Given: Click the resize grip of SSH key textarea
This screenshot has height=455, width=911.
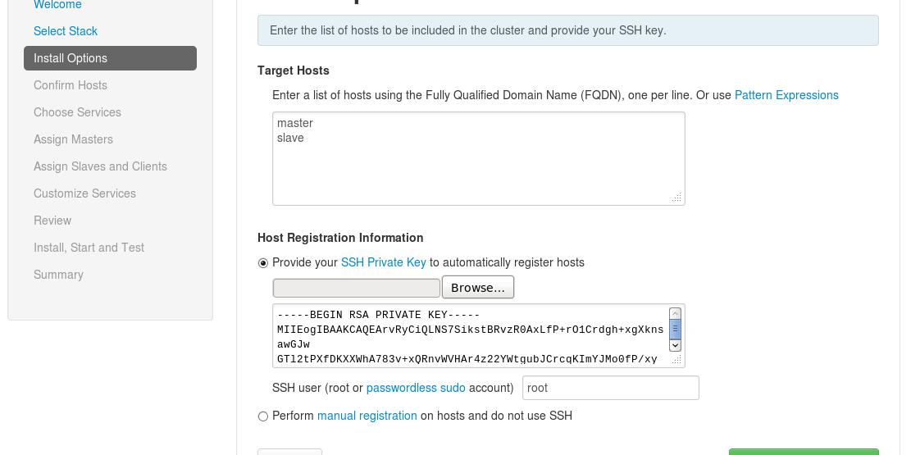Looking at the screenshot, I should (x=676, y=360).
